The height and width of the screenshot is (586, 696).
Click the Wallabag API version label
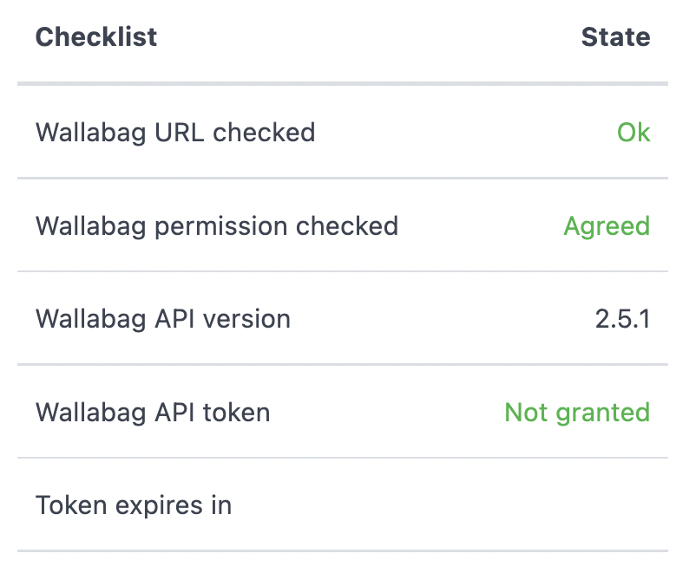click(x=162, y=318)
